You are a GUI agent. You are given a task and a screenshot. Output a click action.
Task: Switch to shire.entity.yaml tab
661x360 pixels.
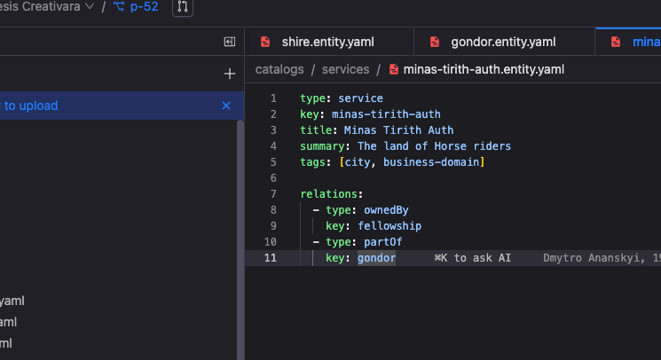coord(329,42)
